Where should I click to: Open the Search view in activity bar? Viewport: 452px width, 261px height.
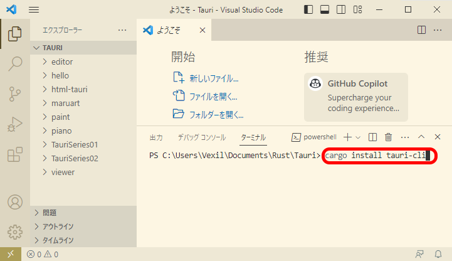point(15,63)
